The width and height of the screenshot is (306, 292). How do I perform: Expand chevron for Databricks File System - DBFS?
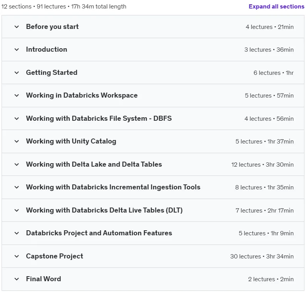17,119
